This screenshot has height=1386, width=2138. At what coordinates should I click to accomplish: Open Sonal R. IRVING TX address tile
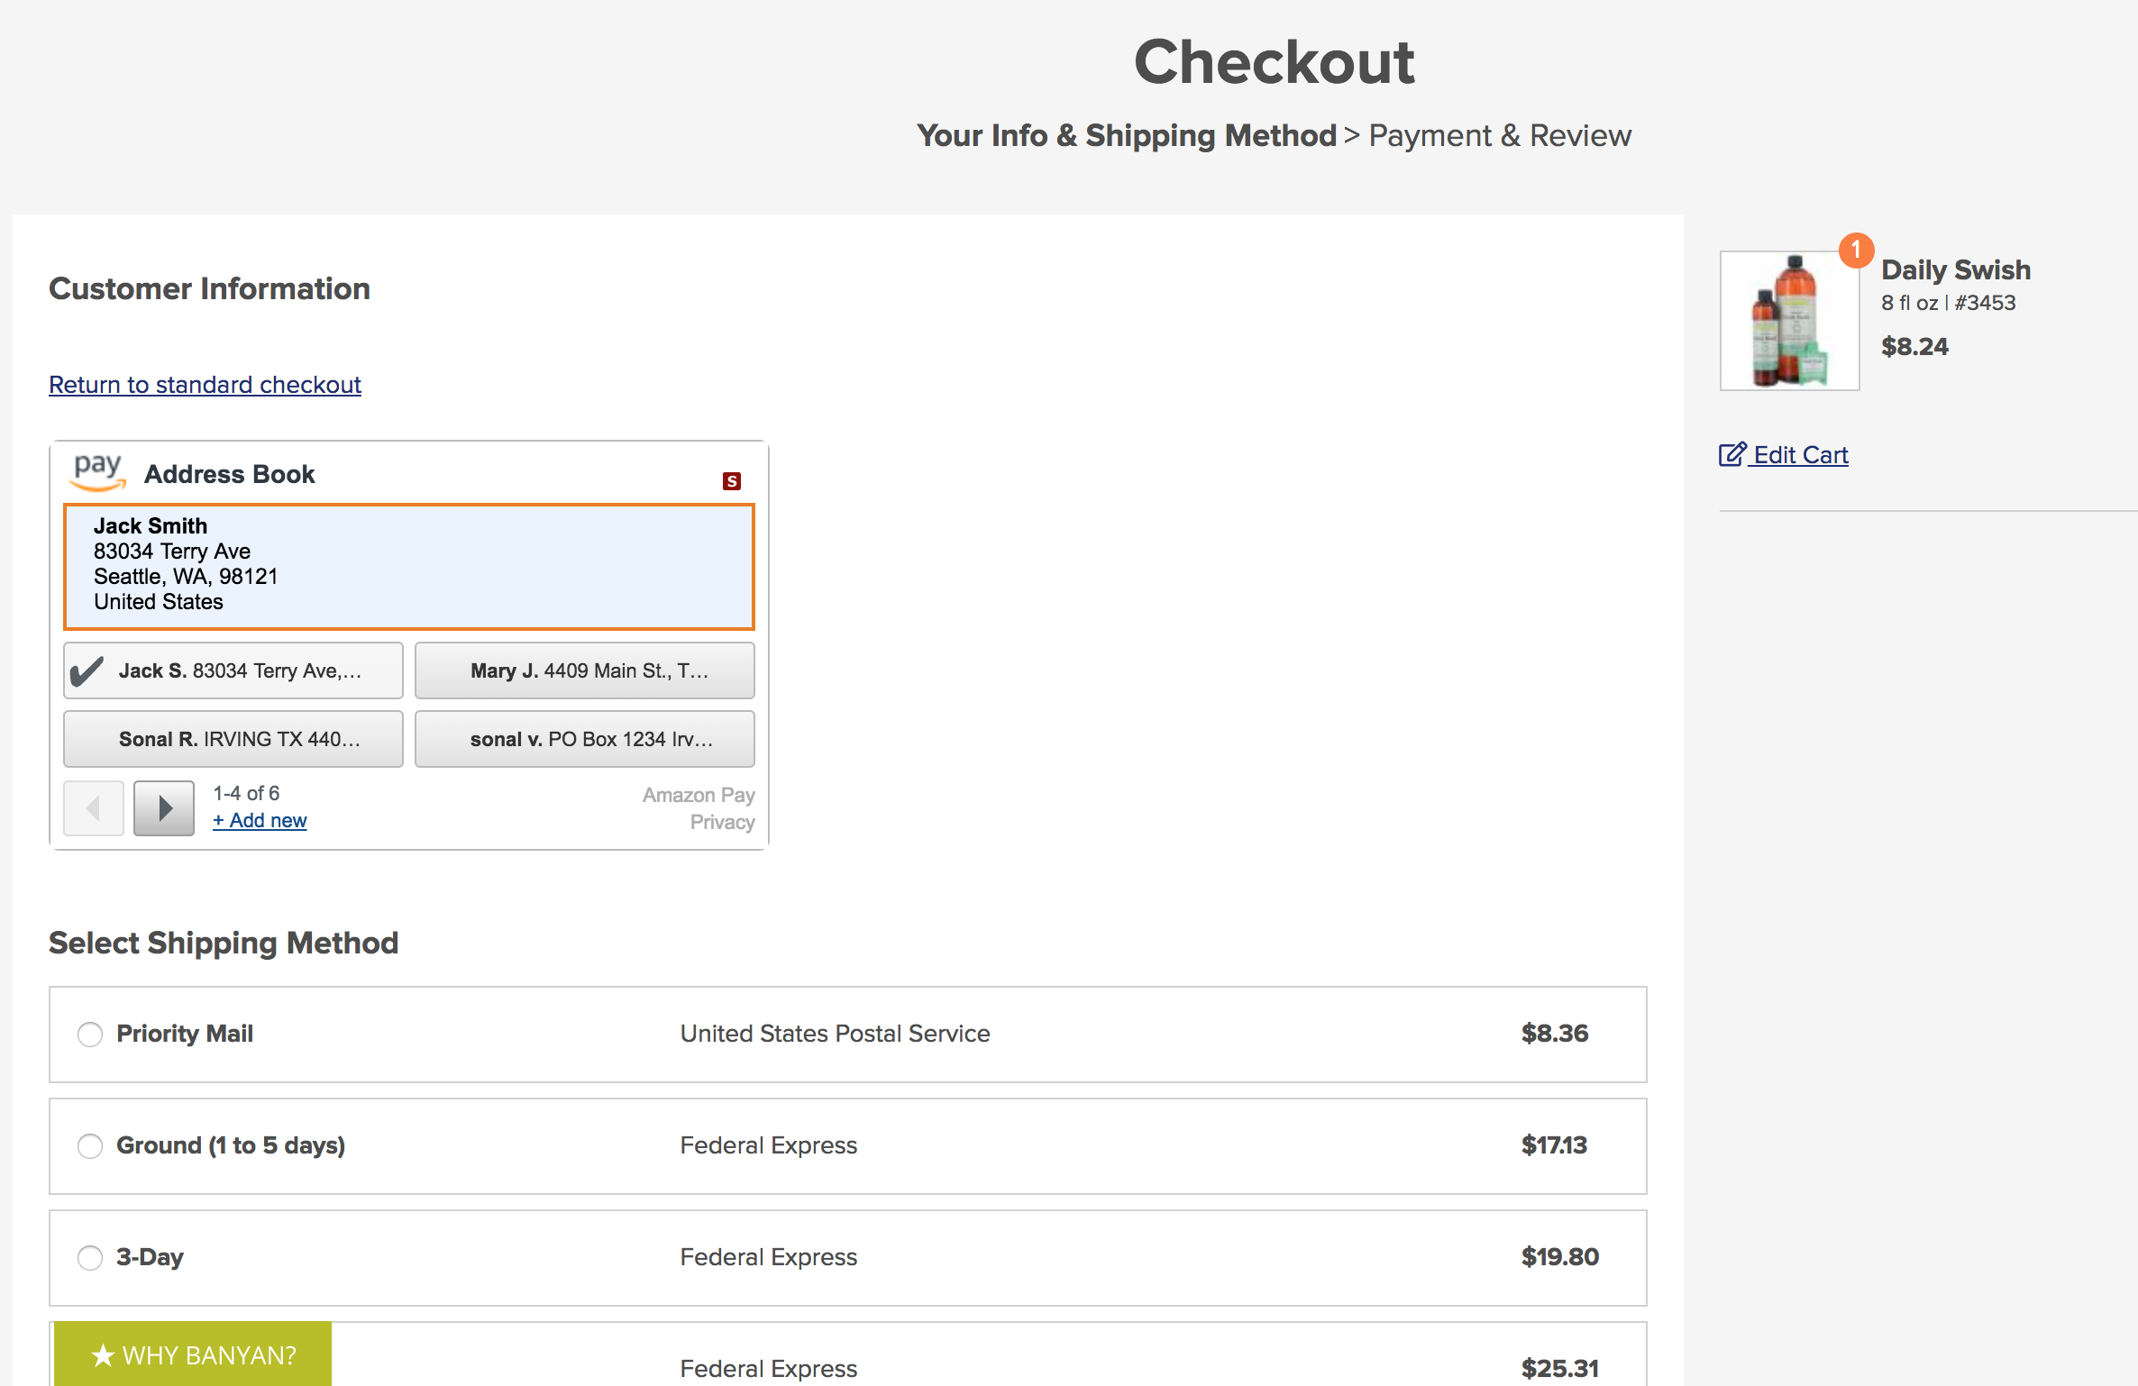(233, 738)
